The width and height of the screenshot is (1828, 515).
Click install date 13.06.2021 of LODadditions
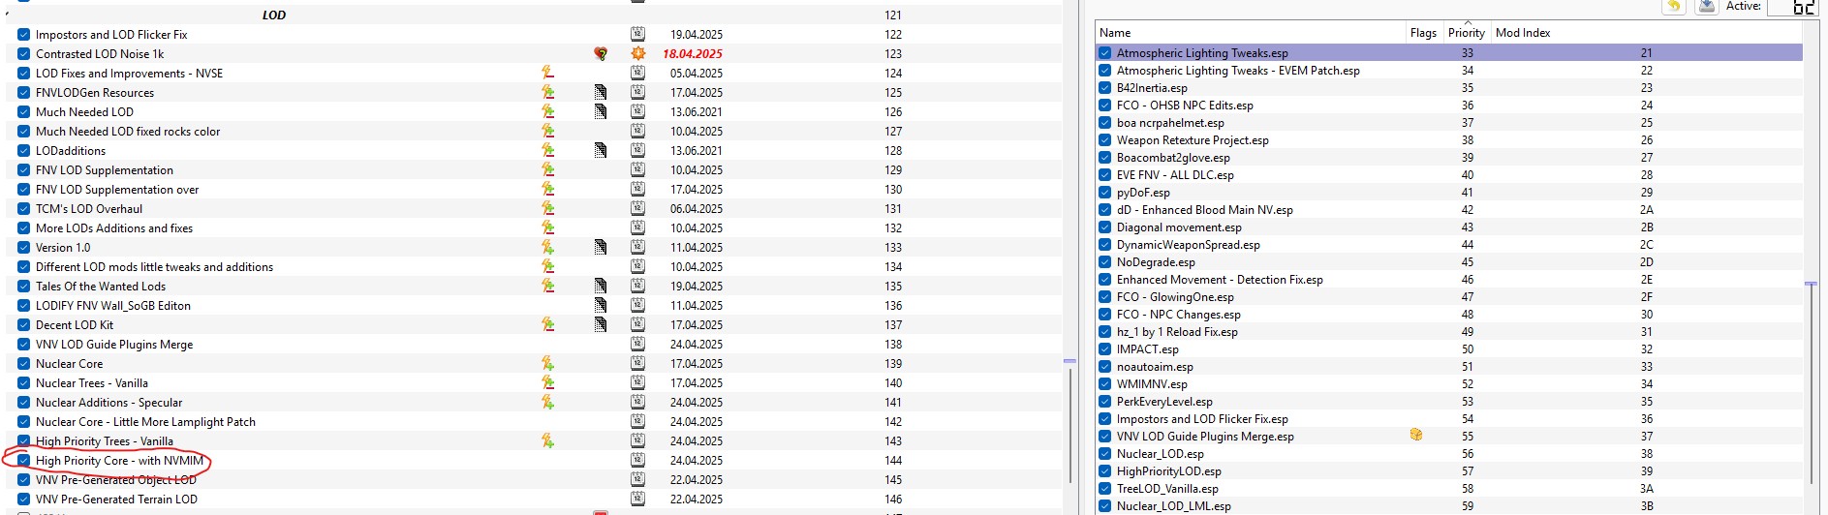[697, 150]
